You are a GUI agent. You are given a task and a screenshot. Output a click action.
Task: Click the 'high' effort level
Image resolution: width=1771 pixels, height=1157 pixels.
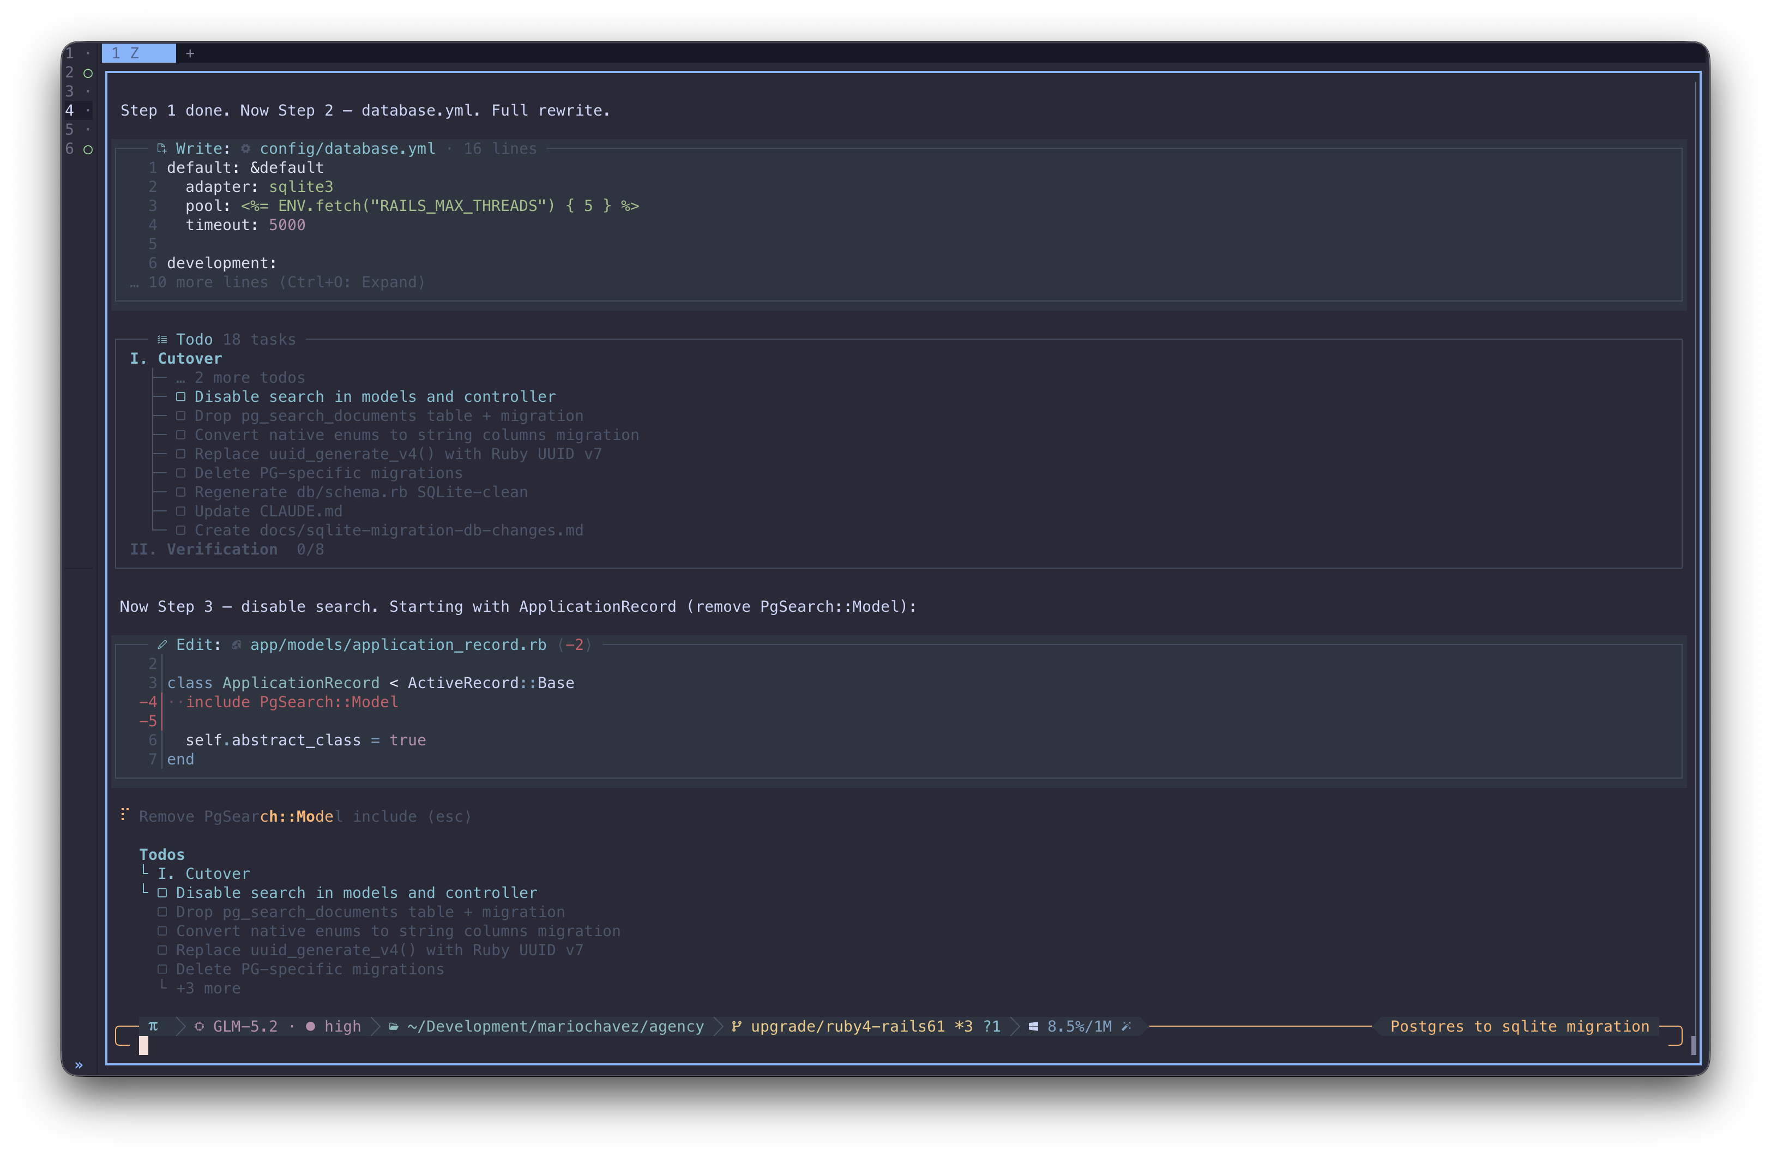[342, 1026]
